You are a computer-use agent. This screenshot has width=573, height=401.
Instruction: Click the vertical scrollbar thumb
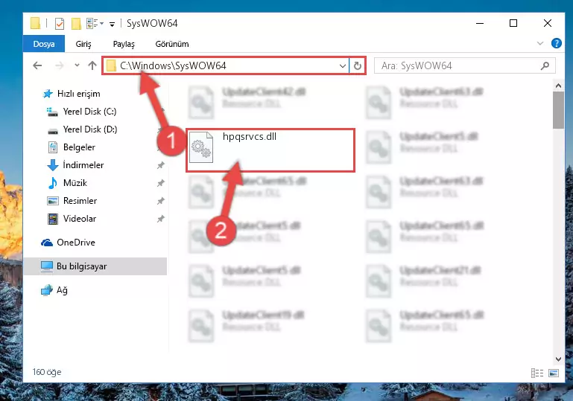pyautogui.click(x=558, y=110)
